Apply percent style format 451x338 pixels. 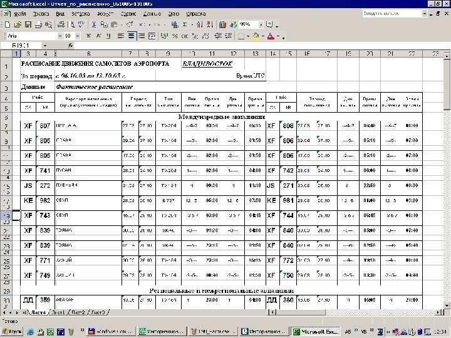click(x=175, y=36)
